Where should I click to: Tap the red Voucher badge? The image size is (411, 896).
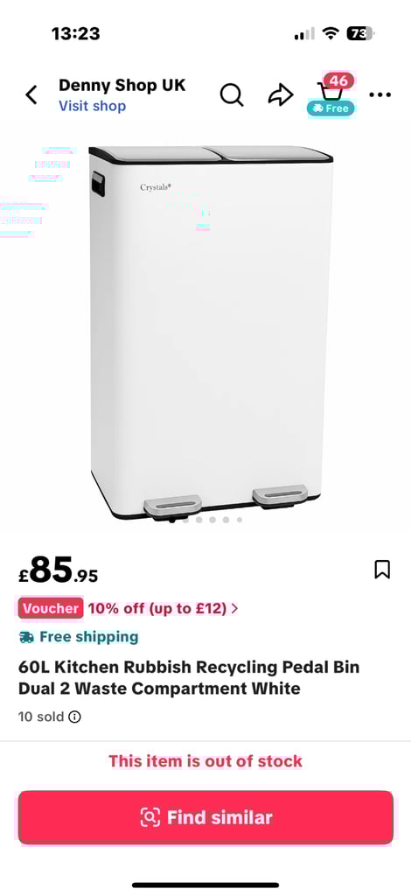(51, 609)
